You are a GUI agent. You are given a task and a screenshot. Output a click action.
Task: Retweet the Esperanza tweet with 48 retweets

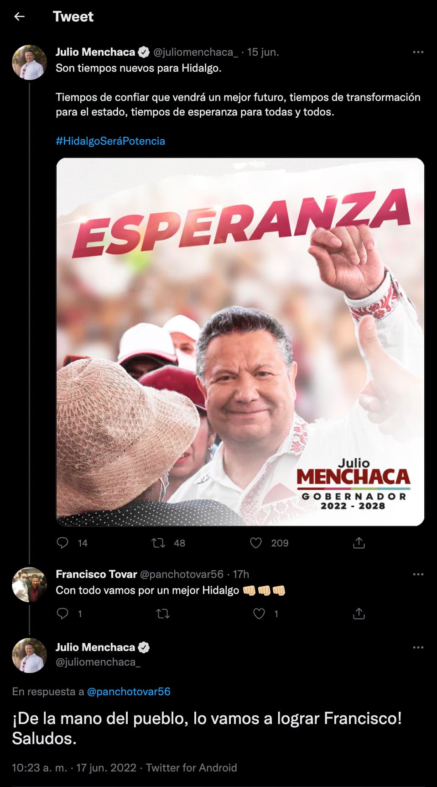click(158, 542)
